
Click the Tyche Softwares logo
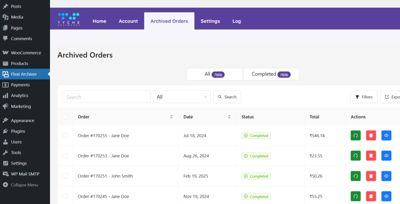coord(69,20)
